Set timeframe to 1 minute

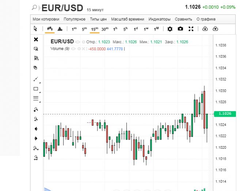click(74, 29)
